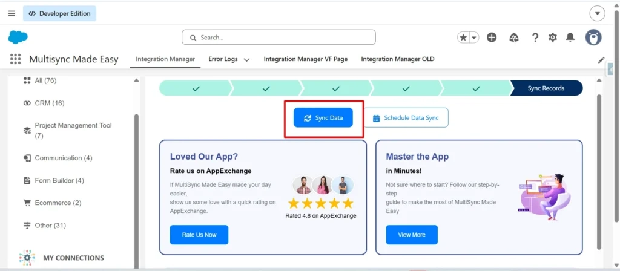Viewport: 620px width, 271px height.
Task: Click the Schedule Data Sync button
Action: 406,118
